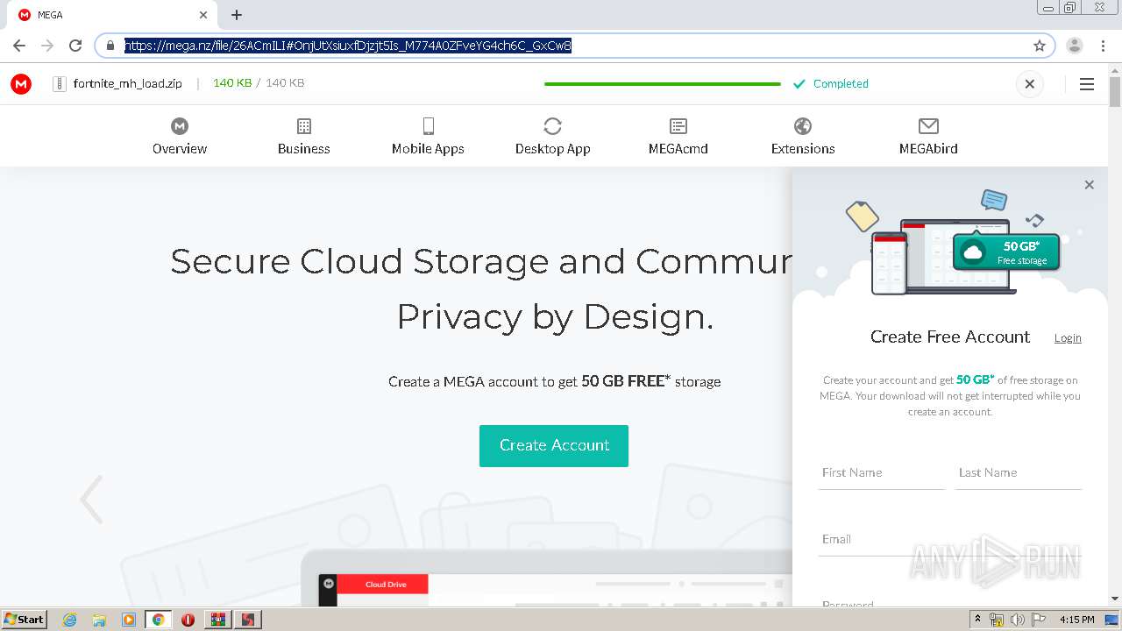Focus the First Name field
Screen dimensions: 1122x631
882,473
